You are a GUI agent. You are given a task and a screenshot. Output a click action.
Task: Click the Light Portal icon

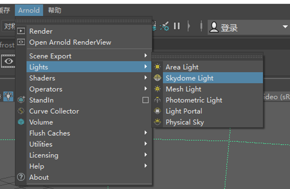[157, 111]
